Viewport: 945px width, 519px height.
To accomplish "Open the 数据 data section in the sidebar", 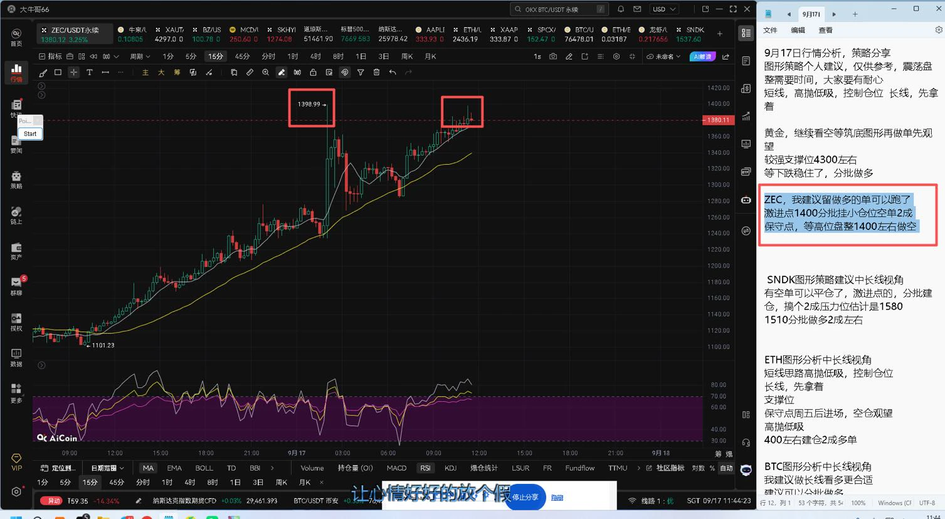I will point(16,357).
